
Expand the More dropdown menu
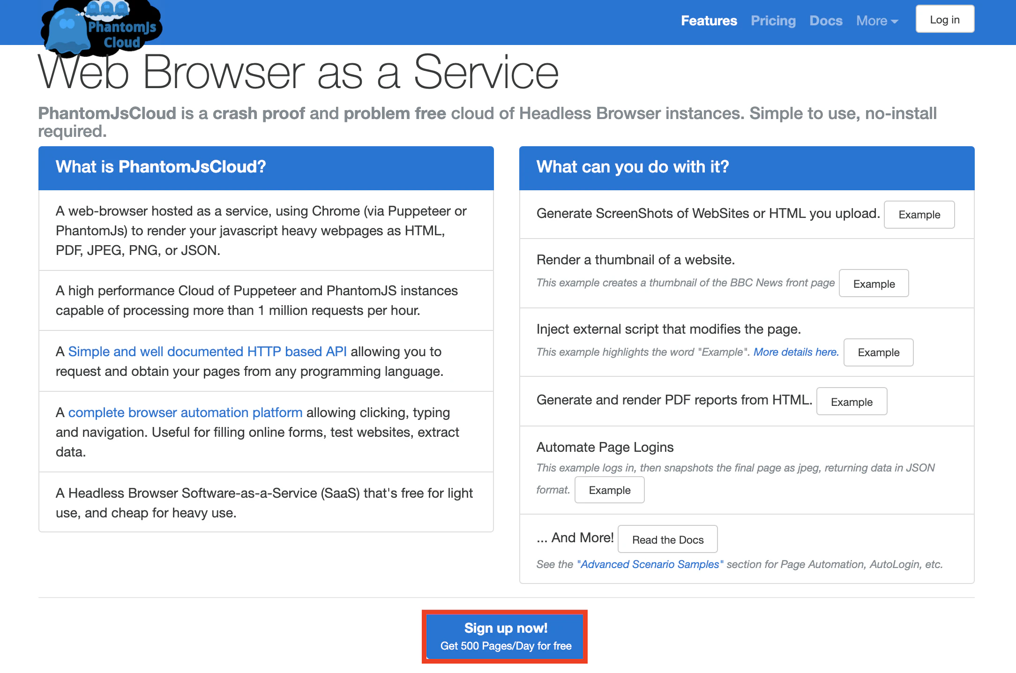tap(876, 21)
